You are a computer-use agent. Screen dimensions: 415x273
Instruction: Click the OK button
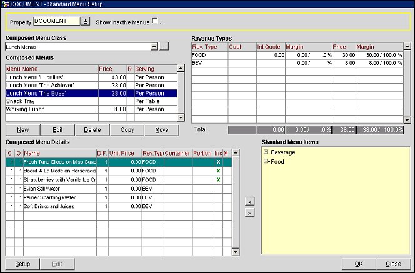coord(357,264)
